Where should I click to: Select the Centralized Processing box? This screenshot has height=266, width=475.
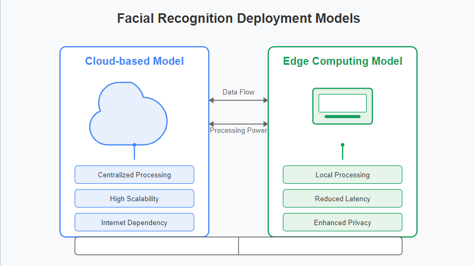[134, 175]
